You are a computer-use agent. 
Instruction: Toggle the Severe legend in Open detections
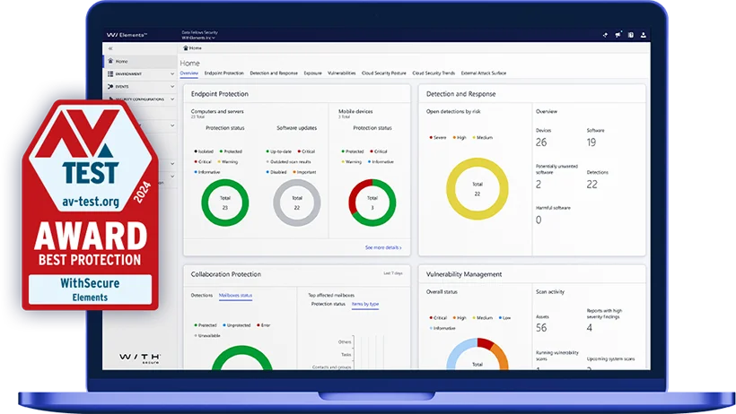pyautogui.click(x=437, y=137)
